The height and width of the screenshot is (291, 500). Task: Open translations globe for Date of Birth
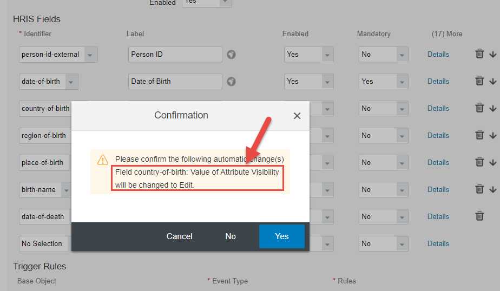pyautogui.click(x=231, y=82)
